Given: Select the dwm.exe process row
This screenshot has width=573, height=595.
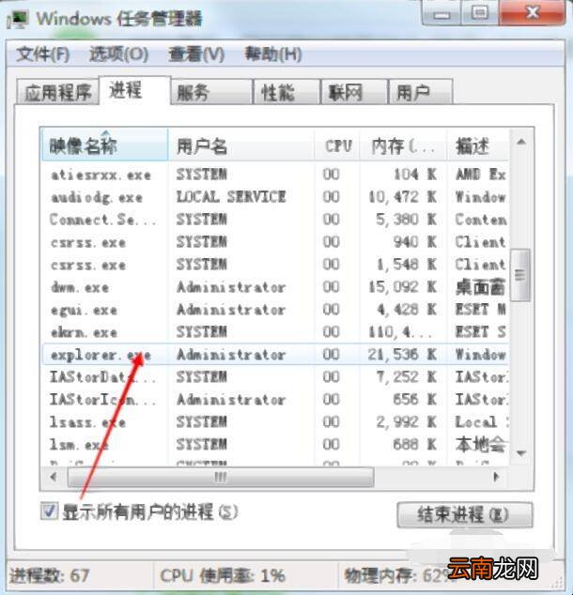Looking at the screenshot, I should coord(275,287).
